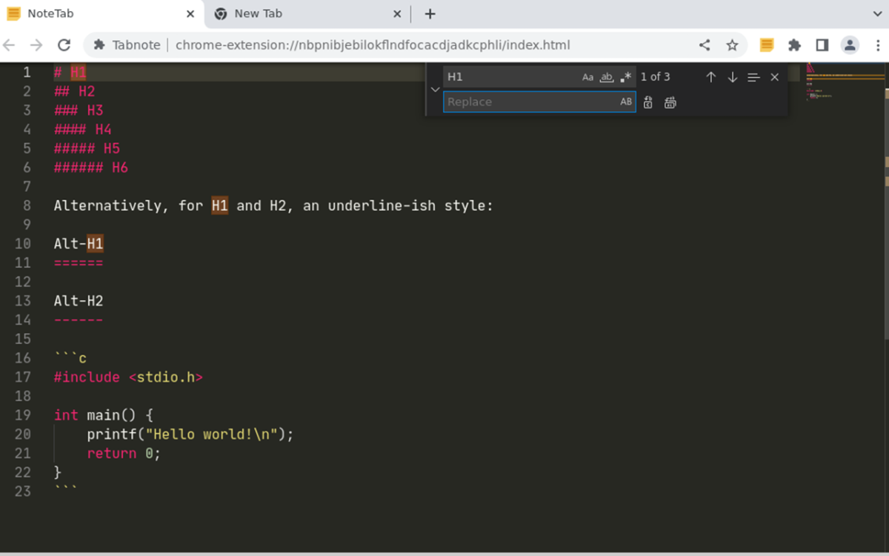Screen dimensions: 889x556
Task: Click the Replace All icon
Action: pyautogui.click(x=670, y=102)
